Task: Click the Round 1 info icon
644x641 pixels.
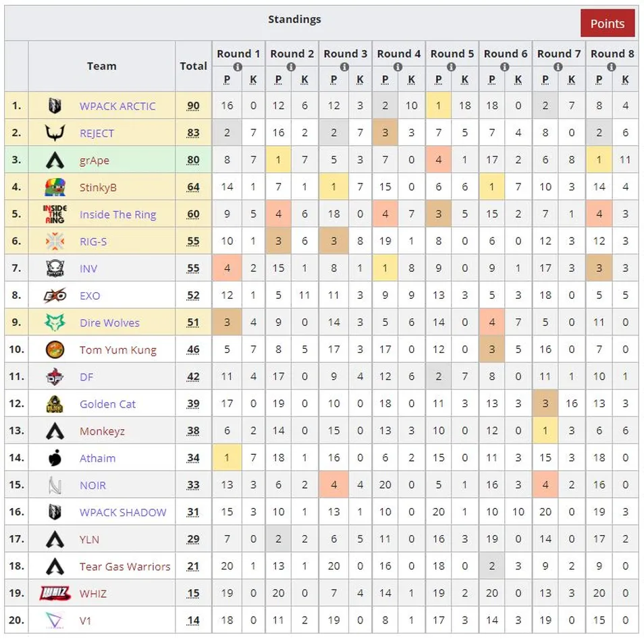Action: (x=238, y=67)
